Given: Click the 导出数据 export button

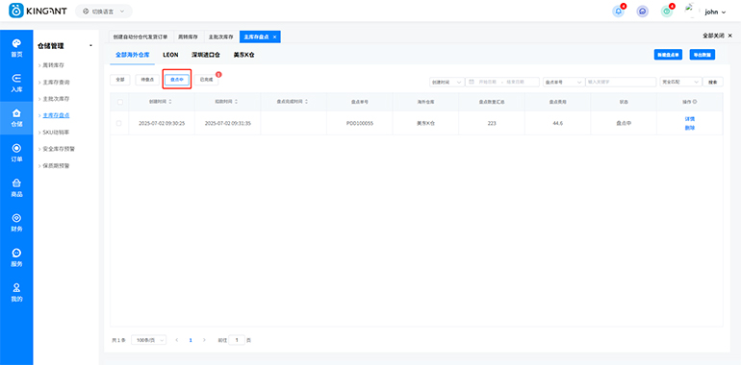Looking at the screenshot, I should click(703, 55).
